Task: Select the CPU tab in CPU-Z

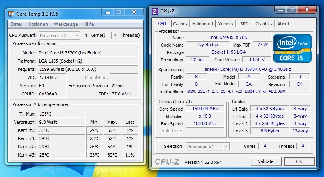Action: pos(162,23)
